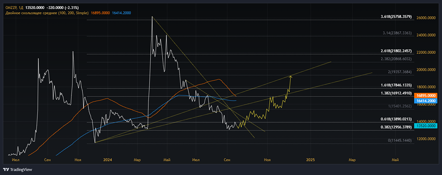
Task: Open the TradingView logo link
Action: click(x=18, y=170)
